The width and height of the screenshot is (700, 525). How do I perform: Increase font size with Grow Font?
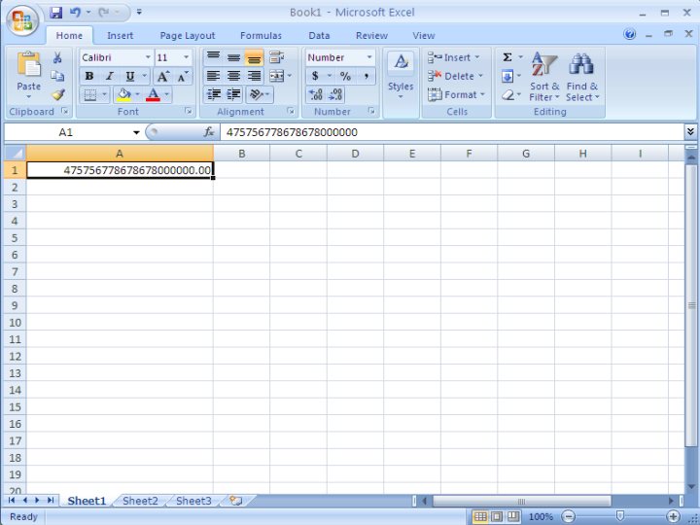point(163,77)
